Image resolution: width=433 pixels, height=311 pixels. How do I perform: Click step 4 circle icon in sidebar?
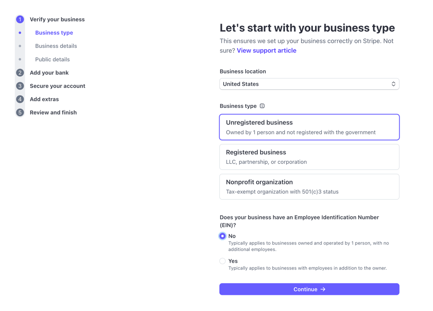[20, 99]
